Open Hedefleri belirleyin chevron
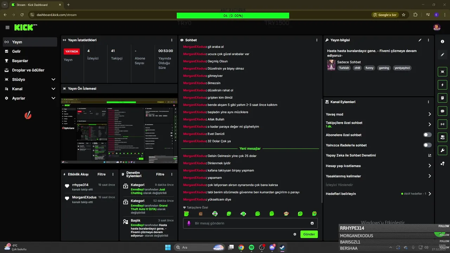The image size is (450, 253). coord(430,194)
